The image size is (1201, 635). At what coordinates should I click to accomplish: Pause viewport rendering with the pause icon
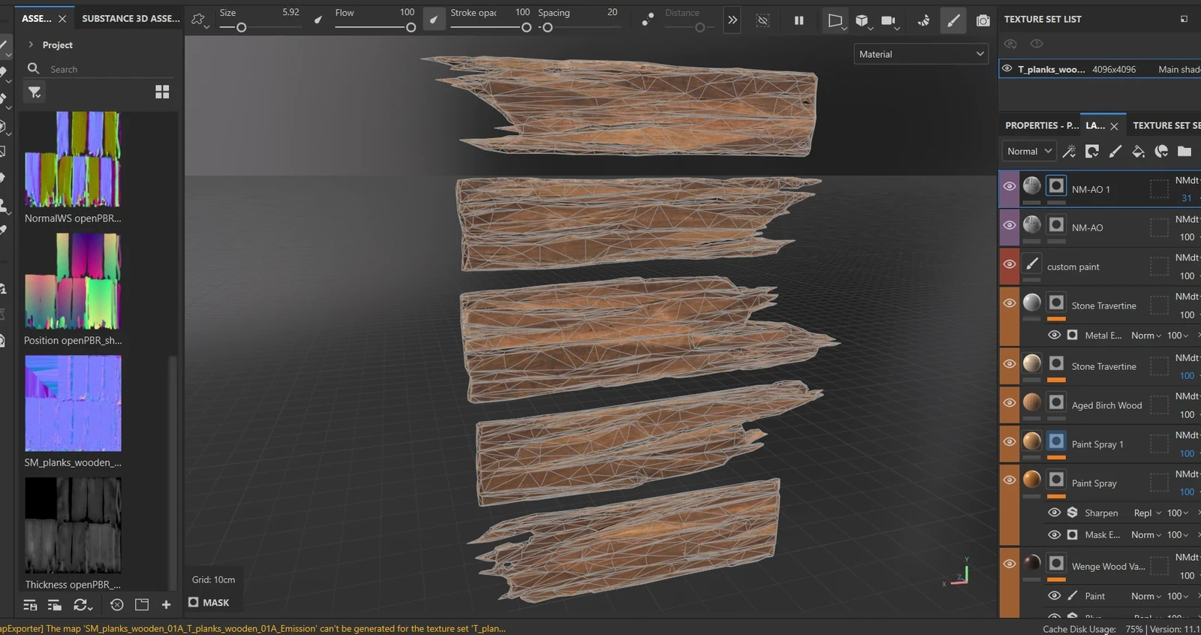(x=799, y=21)
